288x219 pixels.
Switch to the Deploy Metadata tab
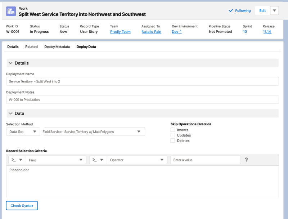pyautogui.click(x=57, y=47)
